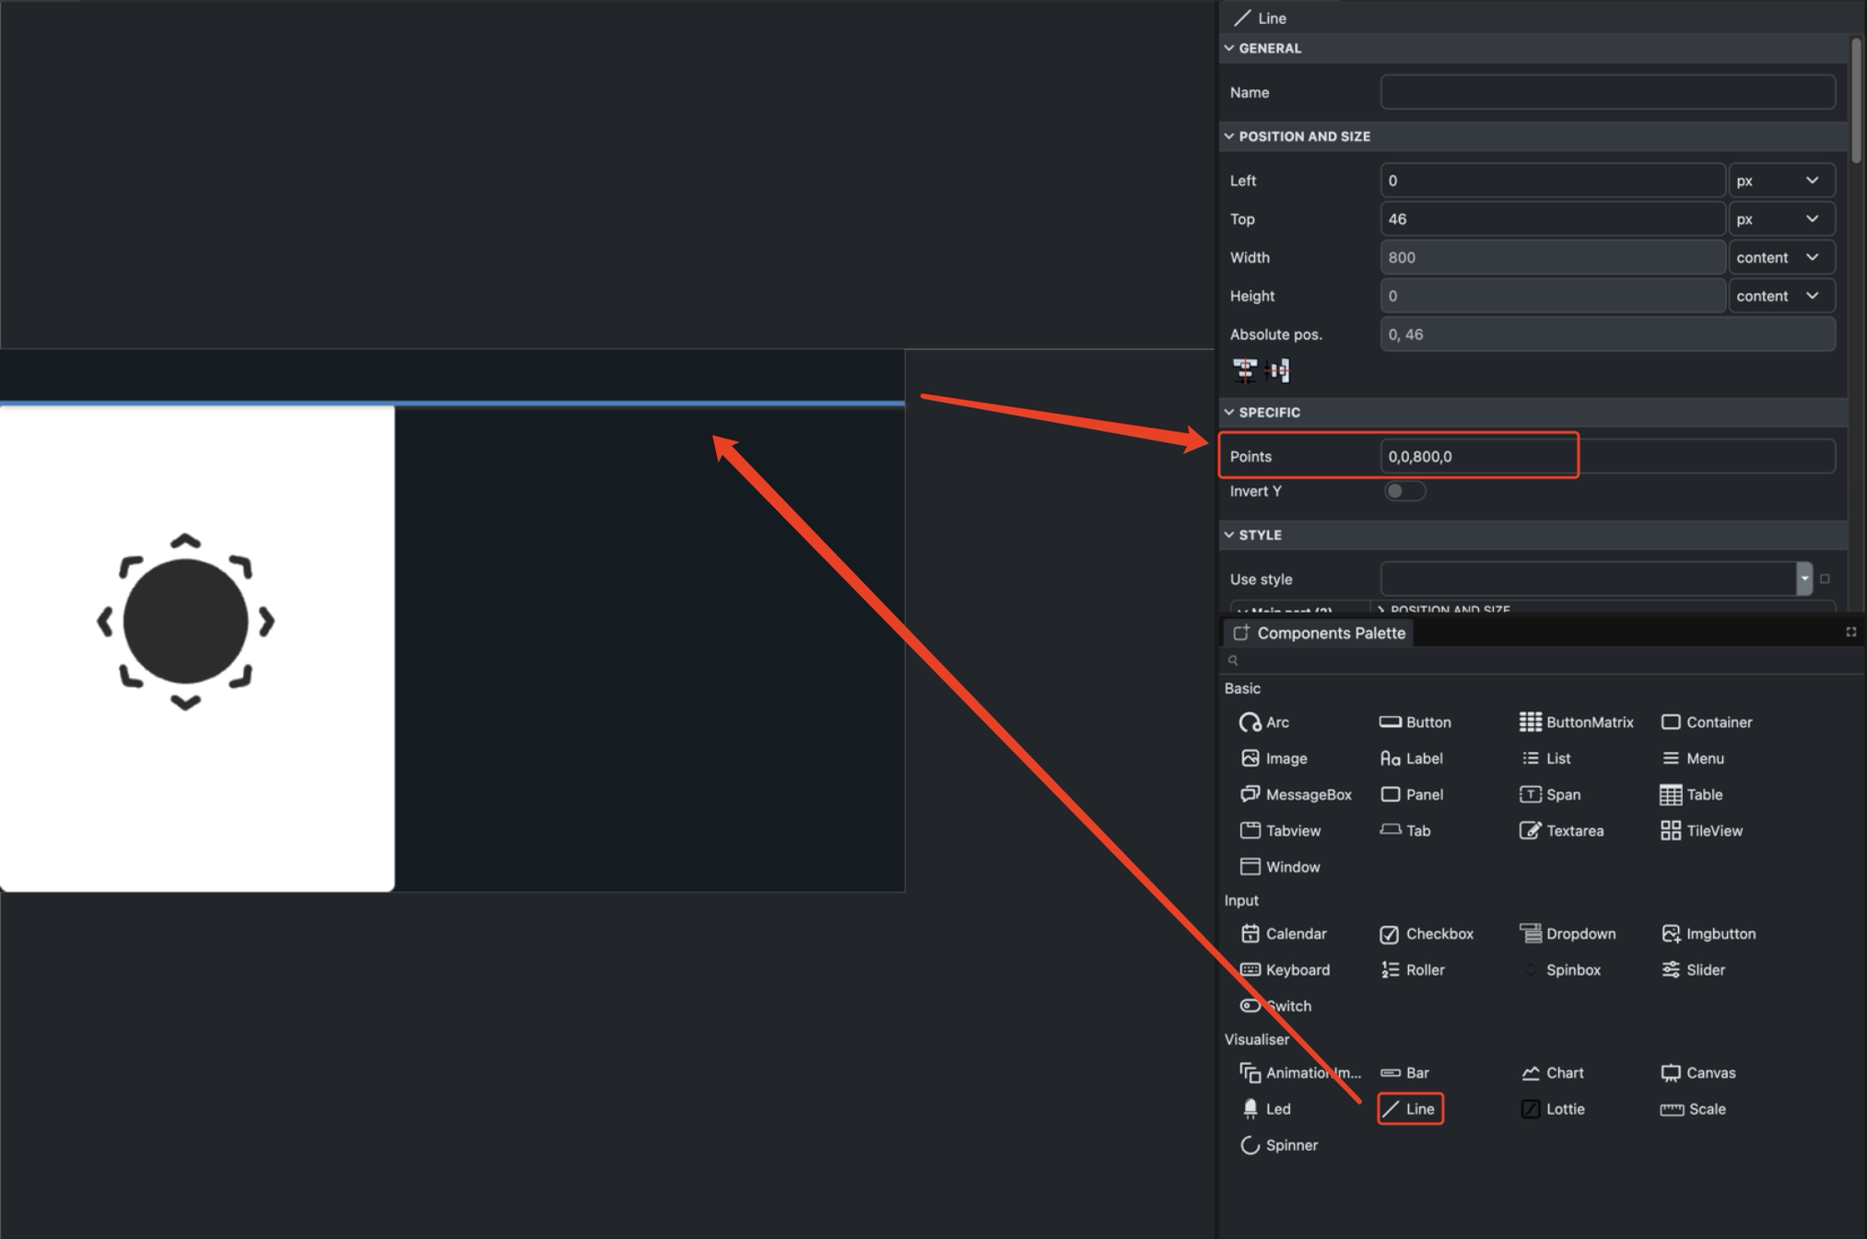Open the Use style dropdown

coord(1804,579)
